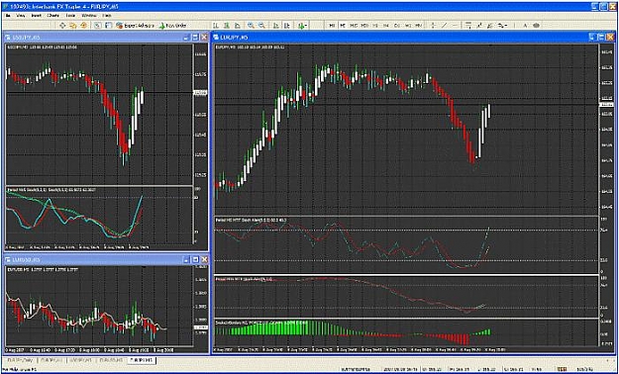Screen dimensions: 619x374
Task: Switch to the EURJPY,Daily chart tab
Action: point(20,360)
